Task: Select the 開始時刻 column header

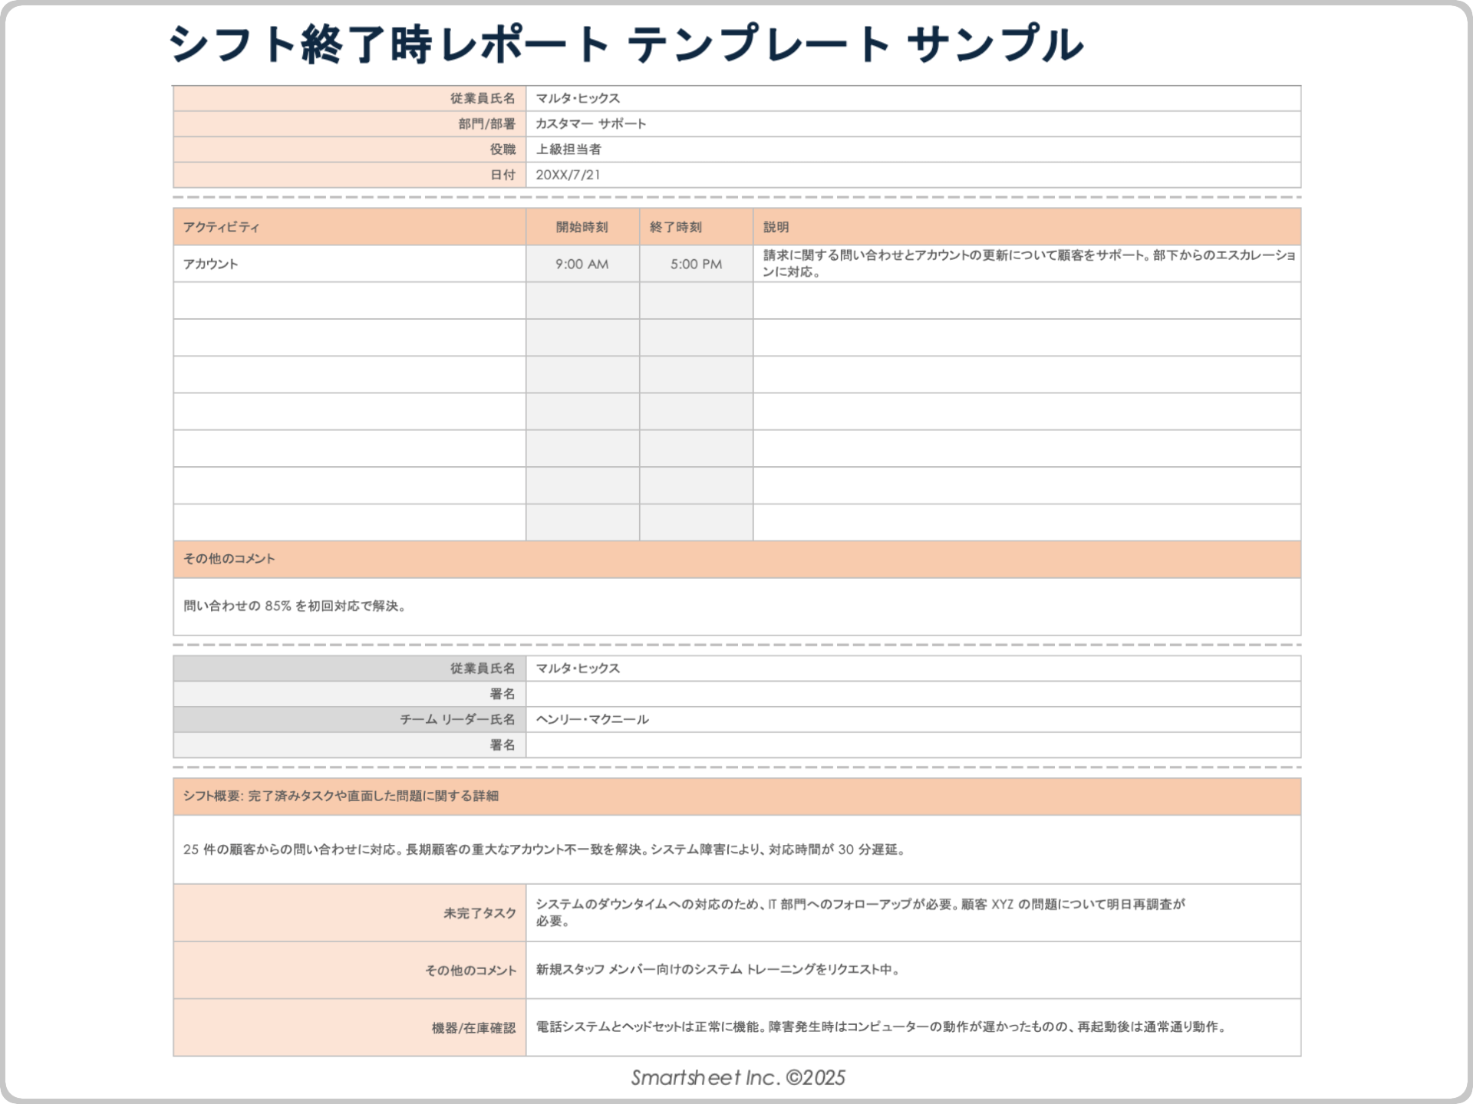Action: [582, 226]
